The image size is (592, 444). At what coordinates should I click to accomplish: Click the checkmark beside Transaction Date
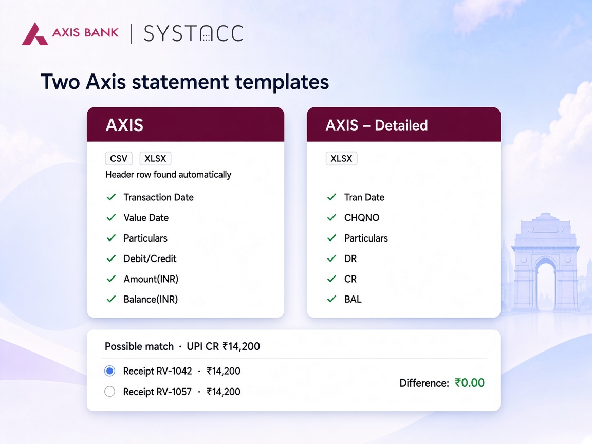(x=111, y=197)
